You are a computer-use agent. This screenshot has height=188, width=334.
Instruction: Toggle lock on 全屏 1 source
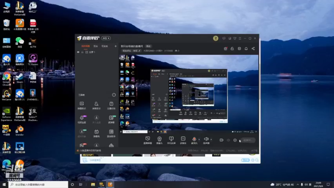click(82, 52)
